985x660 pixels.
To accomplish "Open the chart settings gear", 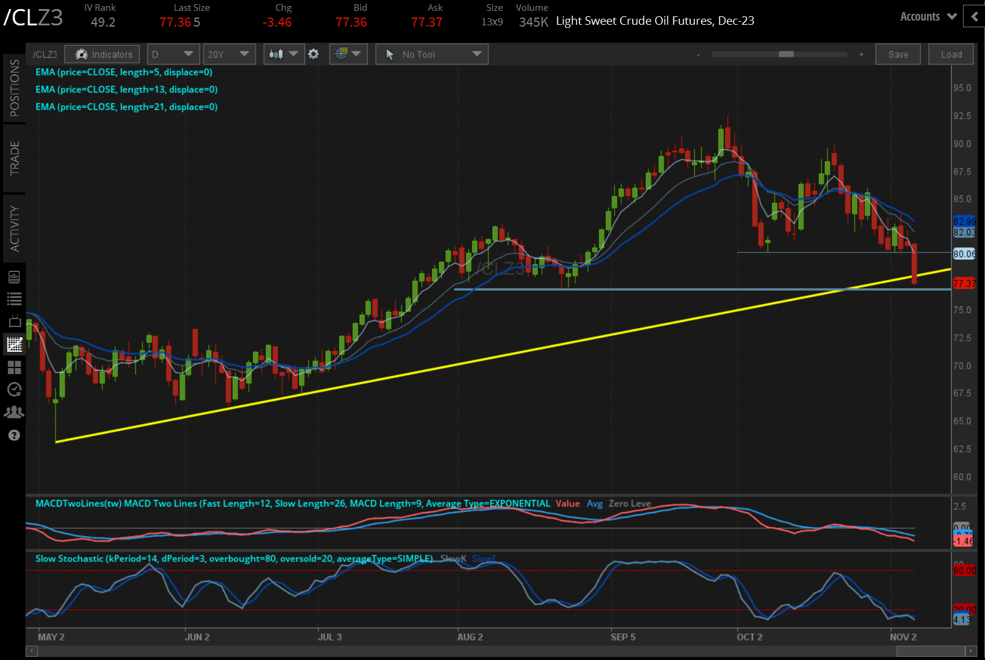I will pyautogui.click(x=314, y=54).
